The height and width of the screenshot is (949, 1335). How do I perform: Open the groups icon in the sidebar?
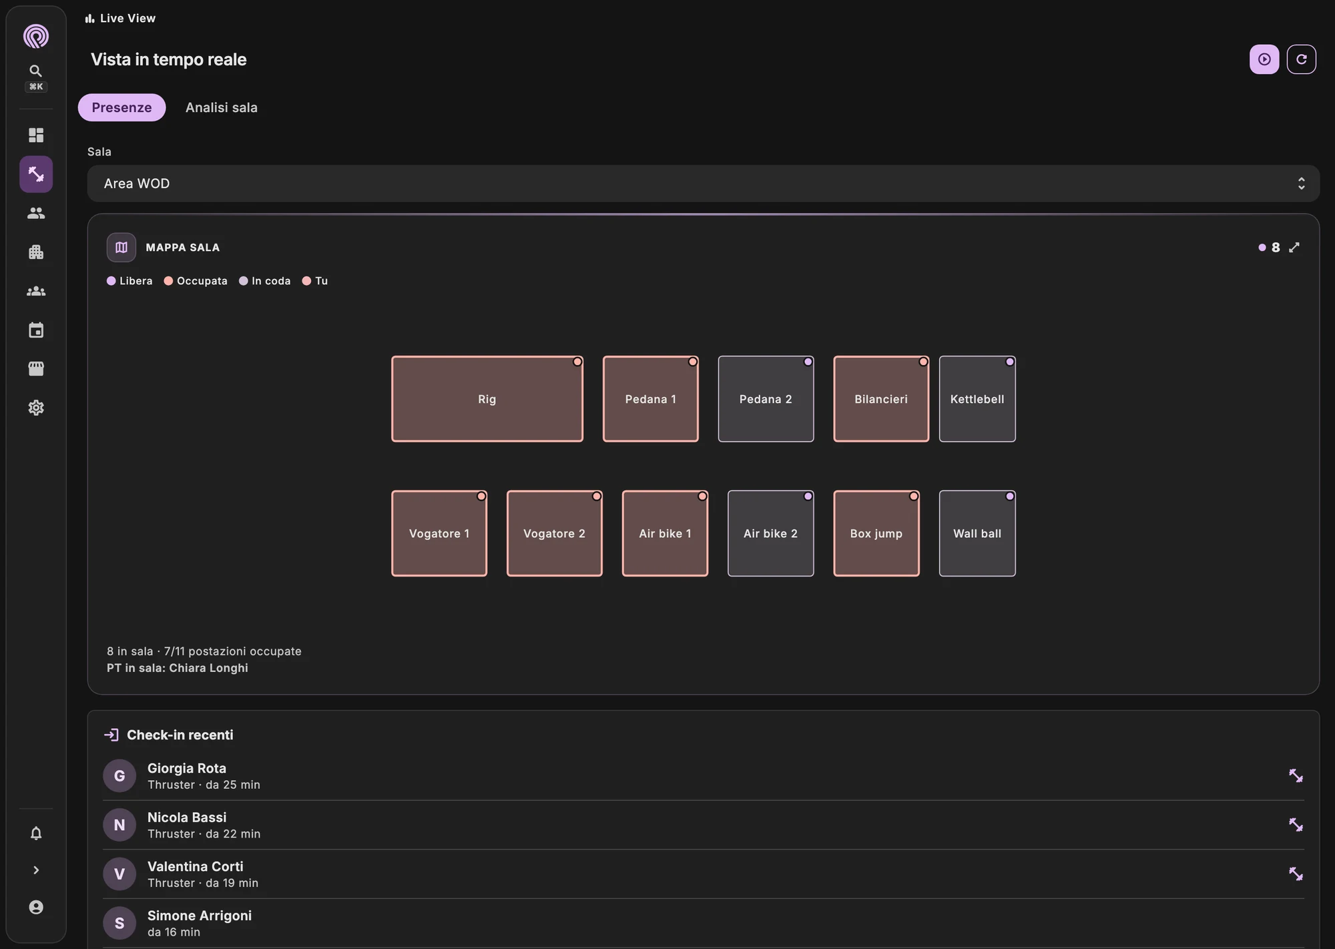[36, 291]
